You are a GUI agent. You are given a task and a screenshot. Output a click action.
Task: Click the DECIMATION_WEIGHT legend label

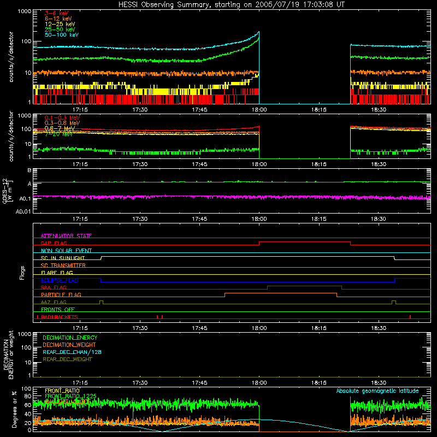click(69, 345)
